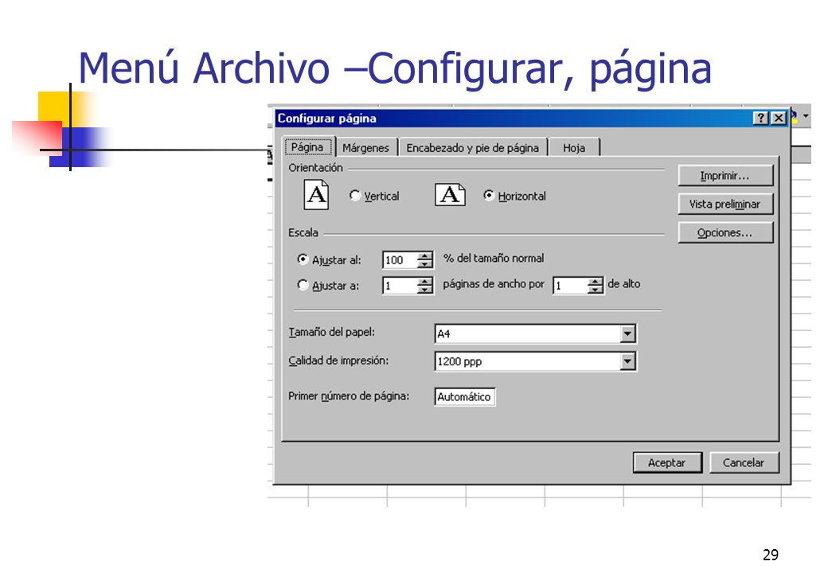The height and width of the screenshot is (573, 828).
Task: Increase the pages tall spinner
Action: click(596, 281)
